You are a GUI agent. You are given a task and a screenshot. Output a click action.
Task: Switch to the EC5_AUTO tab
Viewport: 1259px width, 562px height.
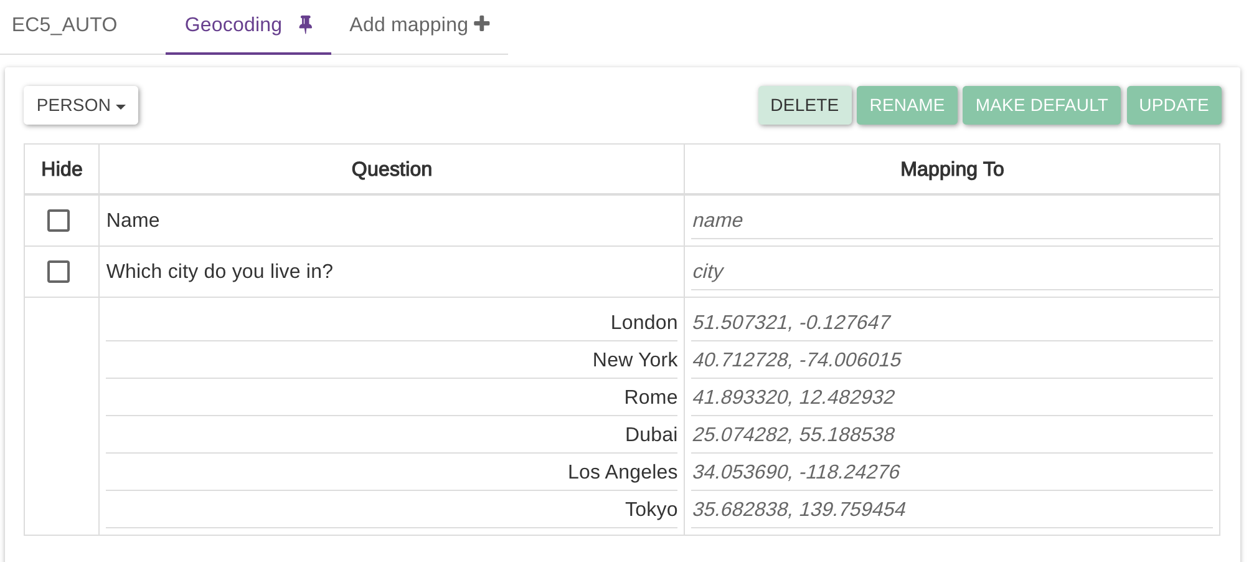pos(65,25)
